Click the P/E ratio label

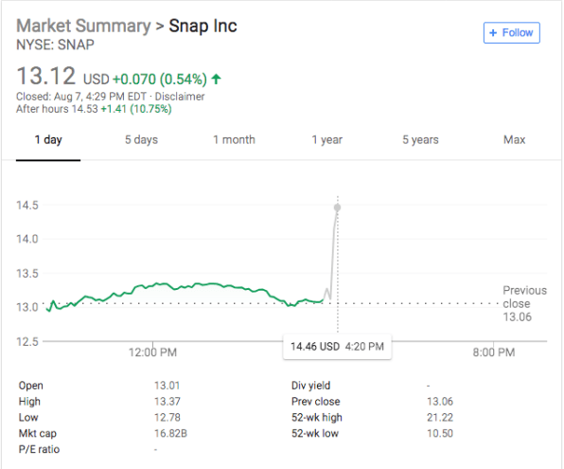(x=39, y=449)
